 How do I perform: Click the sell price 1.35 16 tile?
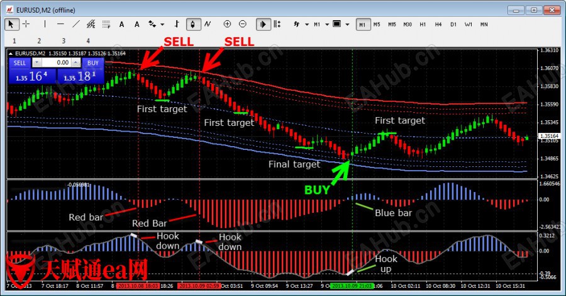tap(33, 76)
